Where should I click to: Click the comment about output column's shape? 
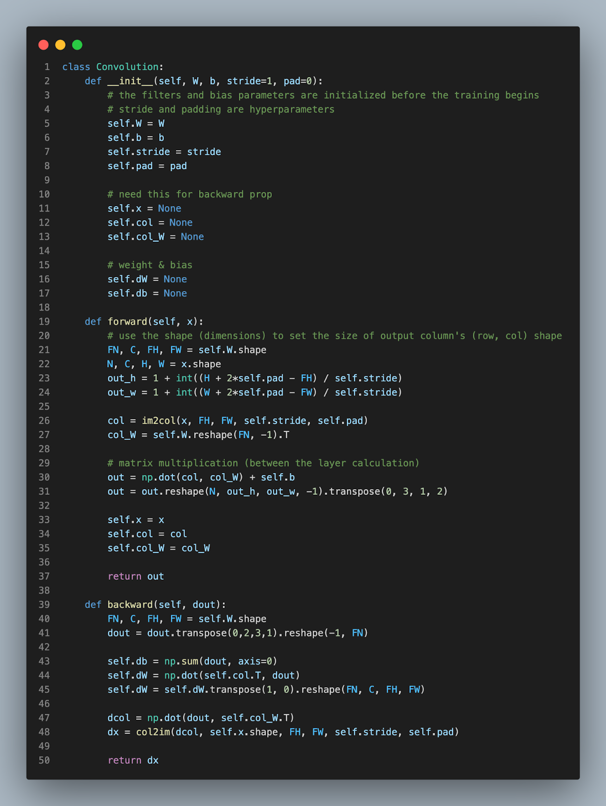(335, 335)
